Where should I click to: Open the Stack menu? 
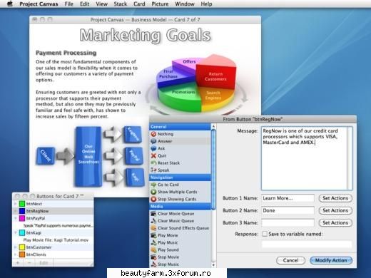[121, 4]
